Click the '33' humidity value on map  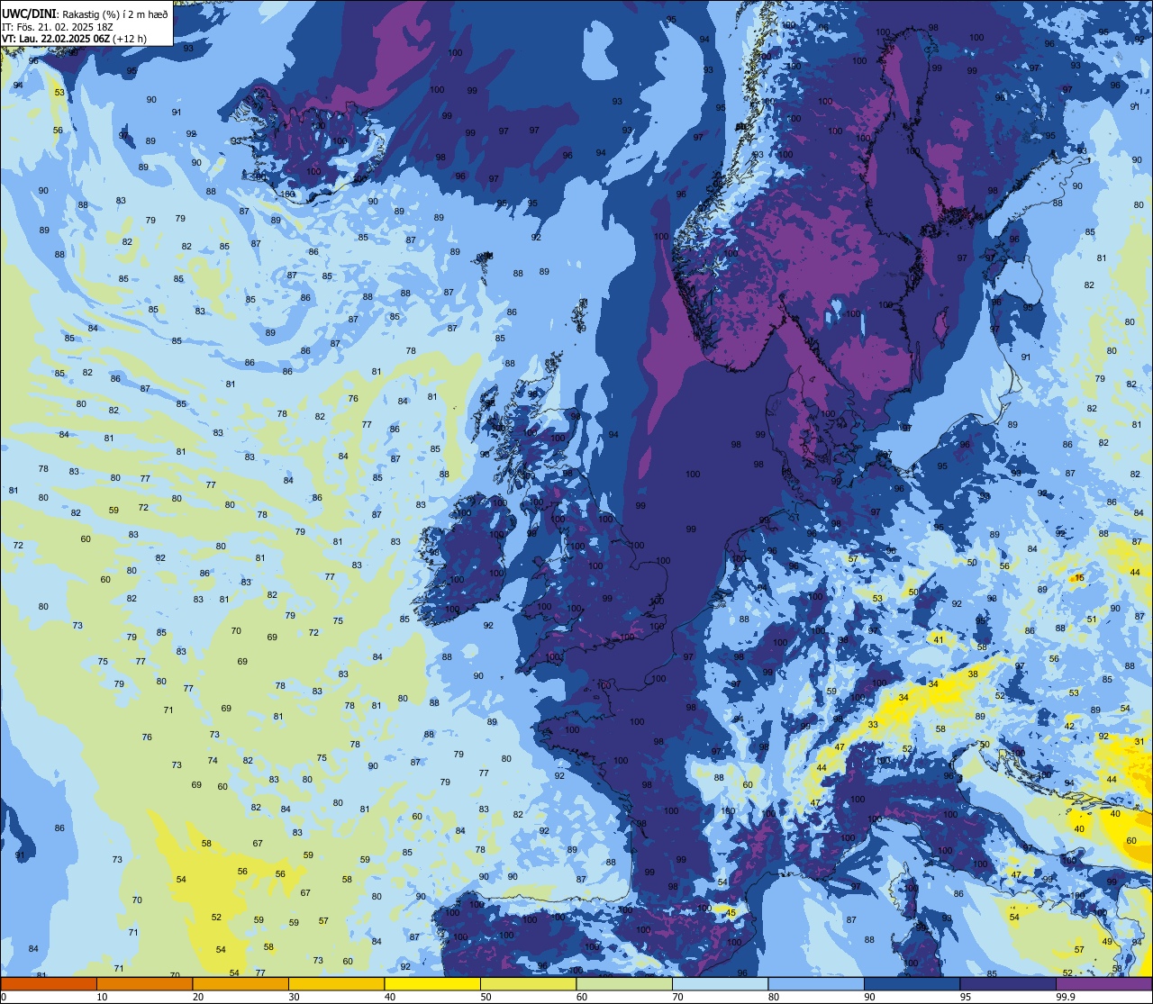(x=873, y=725)
